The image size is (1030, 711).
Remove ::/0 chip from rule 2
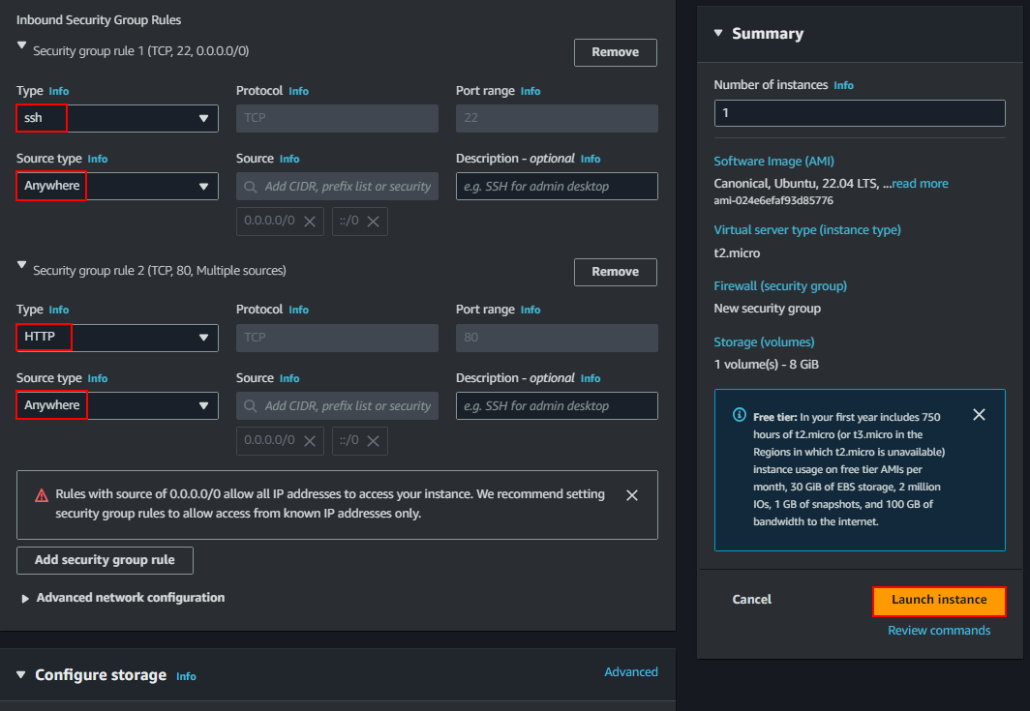[x=373, y=441]
